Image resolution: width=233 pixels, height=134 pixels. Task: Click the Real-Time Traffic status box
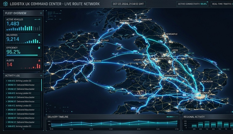point(222,4)
